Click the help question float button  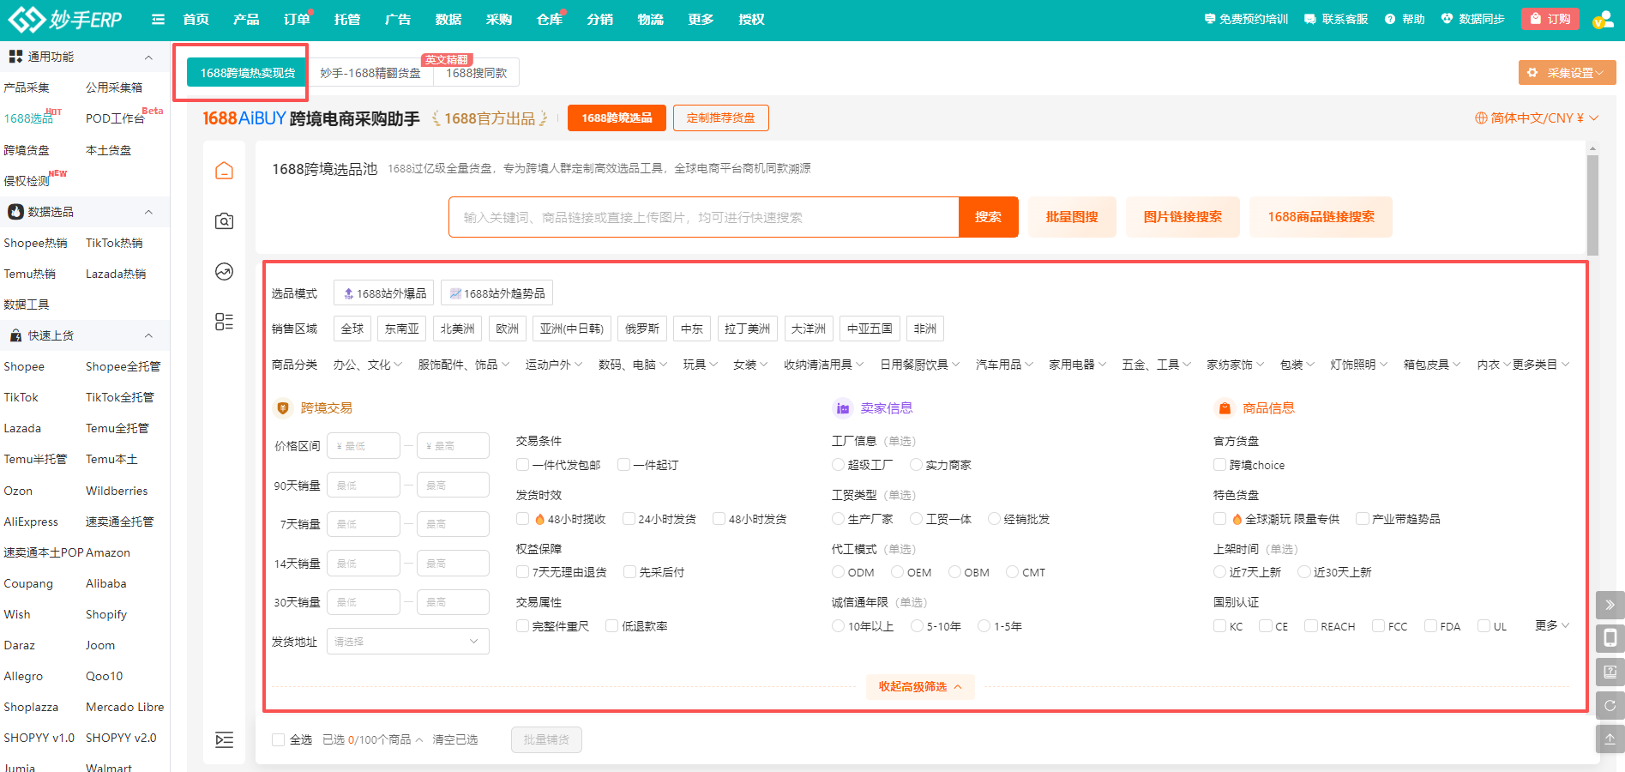(1610, 672)
